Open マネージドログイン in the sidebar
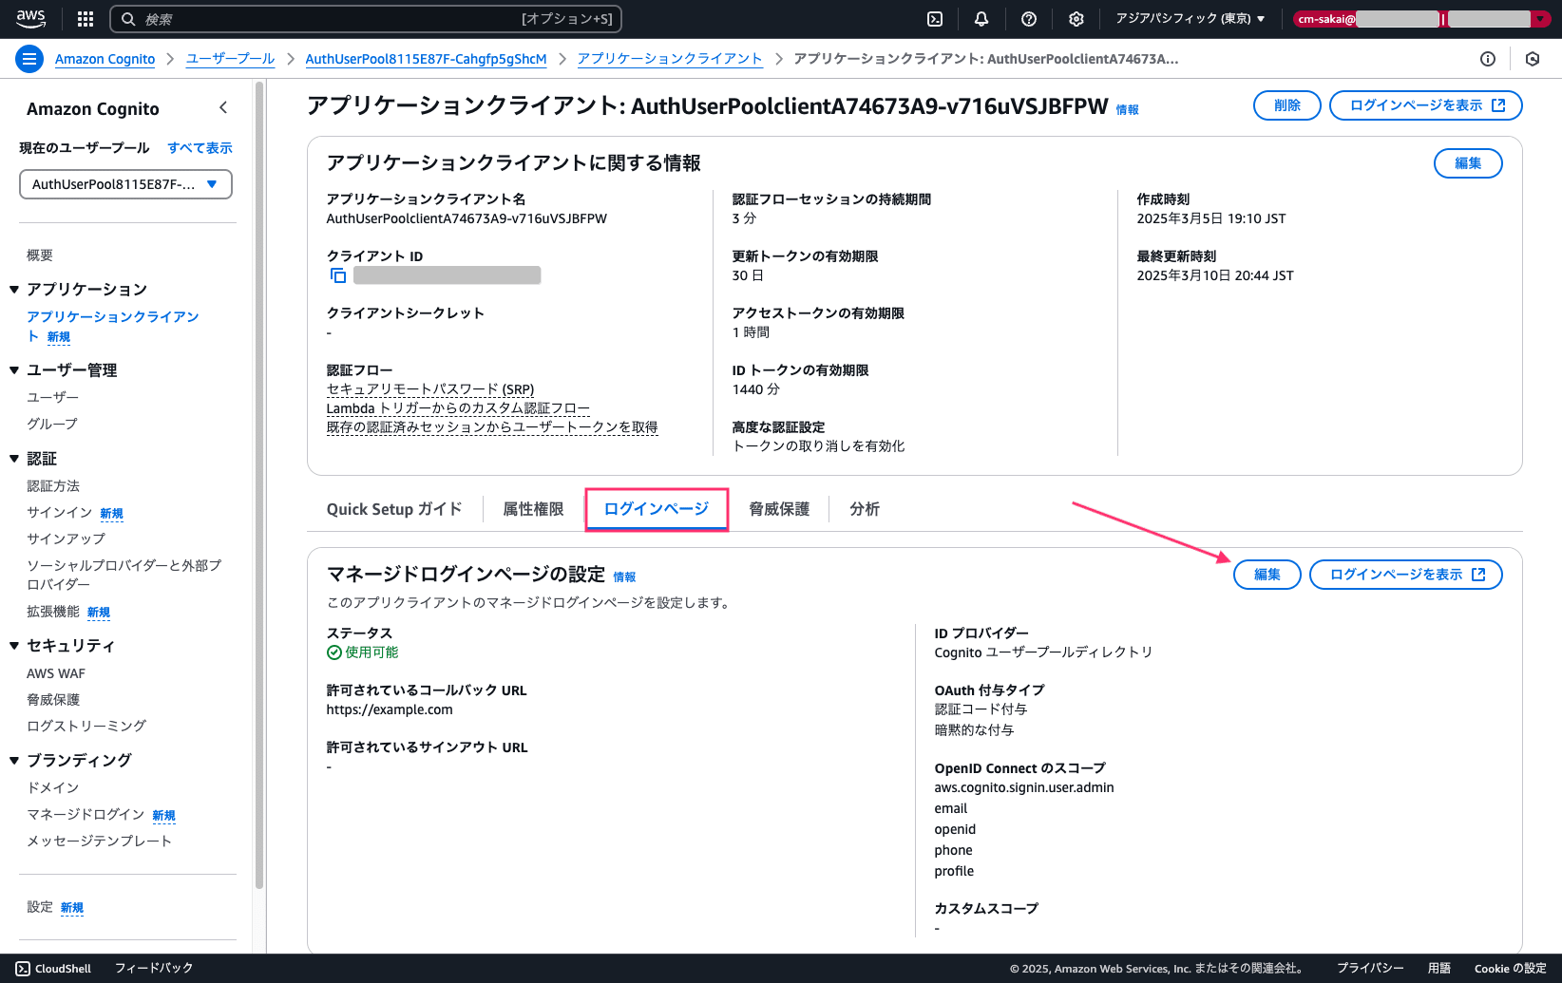The width and height of the screenshot is (1562, 983). tap(86, 815)
